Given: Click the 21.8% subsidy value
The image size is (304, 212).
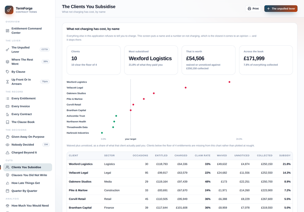Looking at the screenshot, I should [x=287, y=164].
